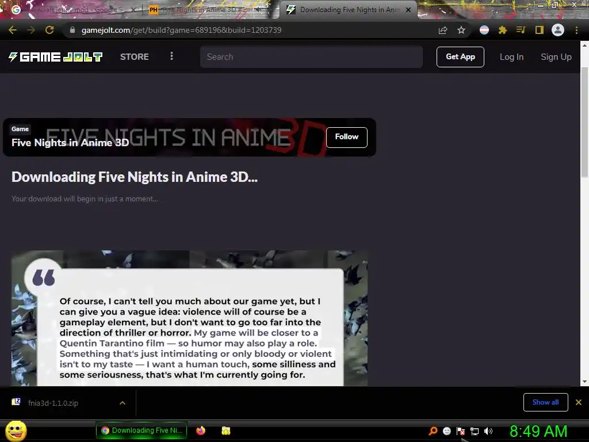Reload the Game Jolt page
Viewport: 589px width, 442px height.
tap(49, 30)
